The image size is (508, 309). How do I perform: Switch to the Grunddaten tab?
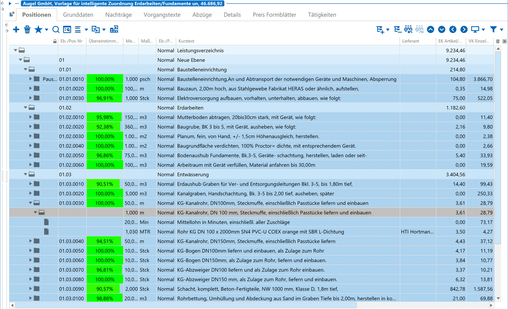point(78,15)
